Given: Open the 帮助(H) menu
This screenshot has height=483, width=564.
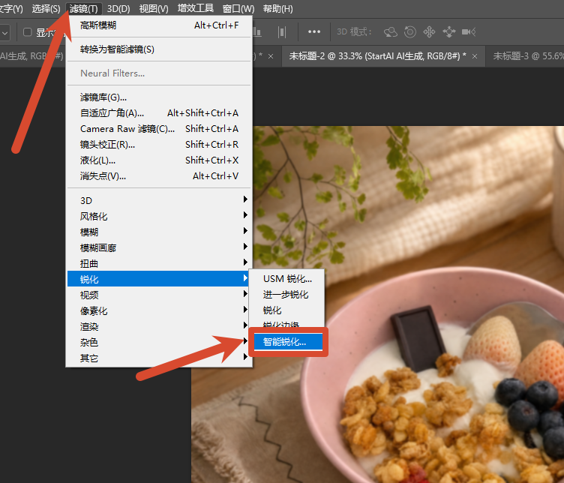Looking at the screenshot, I should (x=277, y=9).
